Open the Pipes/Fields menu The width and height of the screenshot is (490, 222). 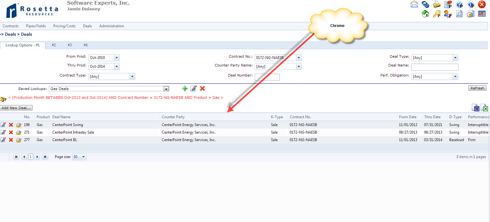point(36,26)
